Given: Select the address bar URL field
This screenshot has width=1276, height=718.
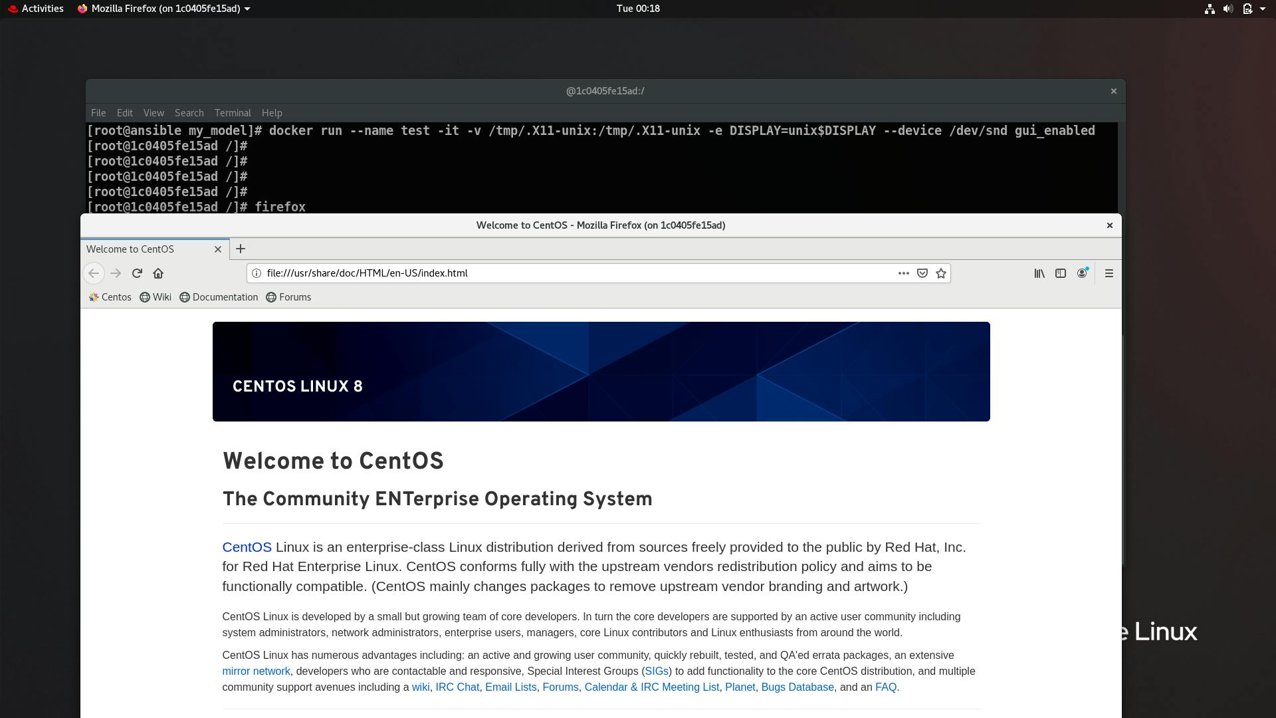Looking at the screenshot, I should pos(578,273).
